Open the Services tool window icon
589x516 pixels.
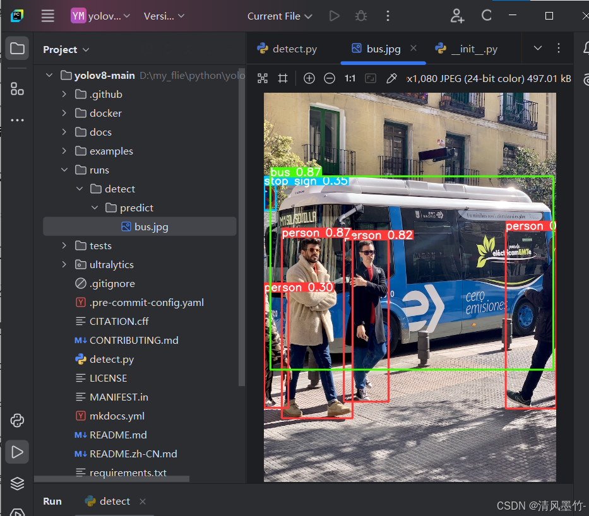point(16,483)
